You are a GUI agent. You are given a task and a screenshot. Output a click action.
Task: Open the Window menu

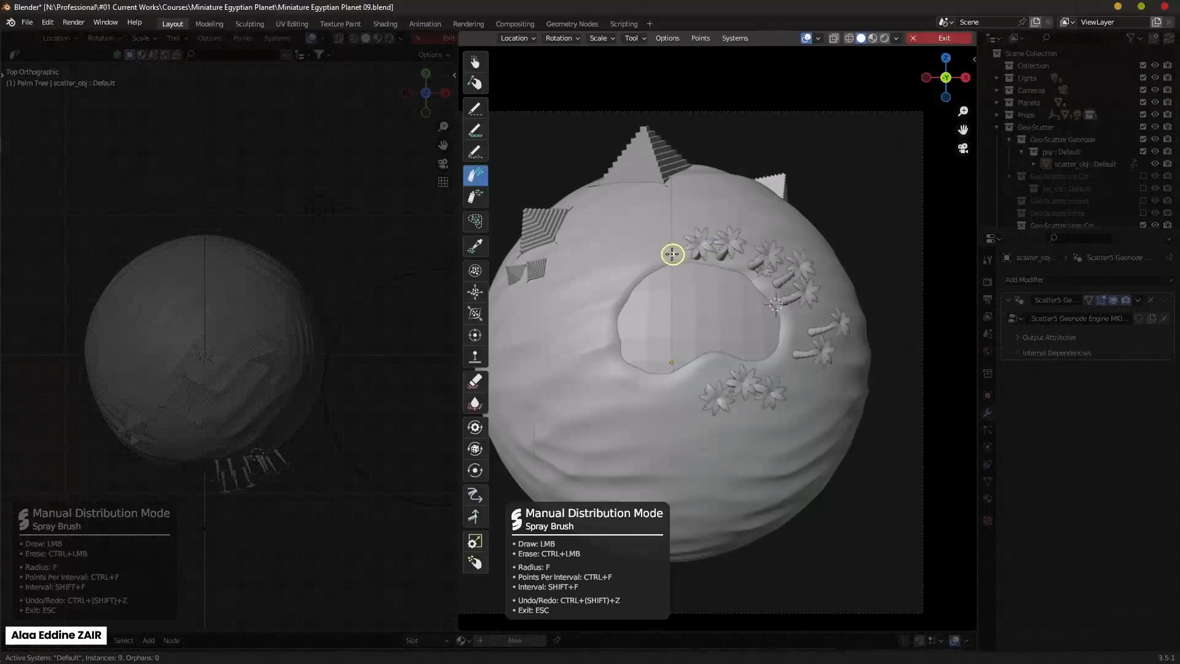(x=105, y=22)
